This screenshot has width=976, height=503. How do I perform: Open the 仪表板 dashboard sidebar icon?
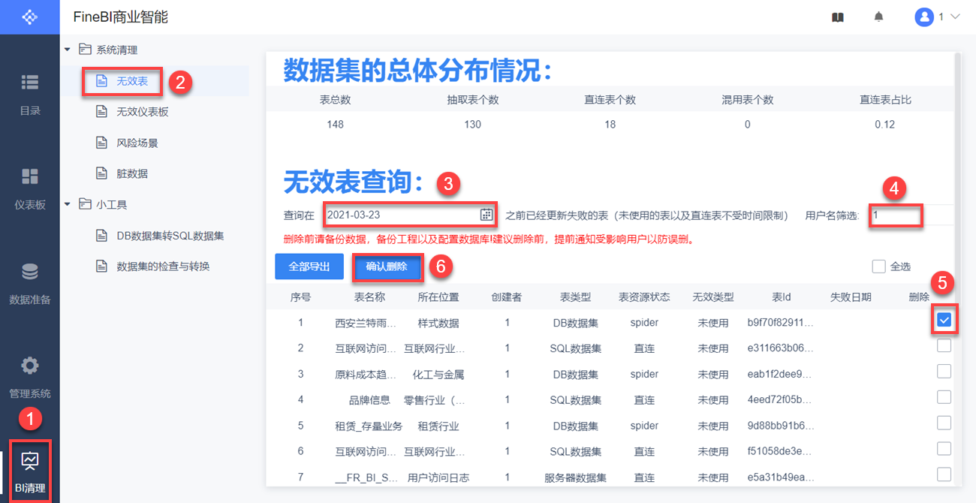coord(30,177)
